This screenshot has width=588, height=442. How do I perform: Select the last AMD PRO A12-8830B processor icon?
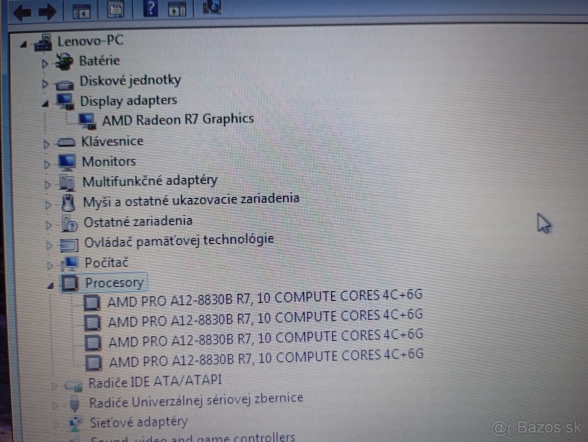pyautogui.click(x=94, y=362)
